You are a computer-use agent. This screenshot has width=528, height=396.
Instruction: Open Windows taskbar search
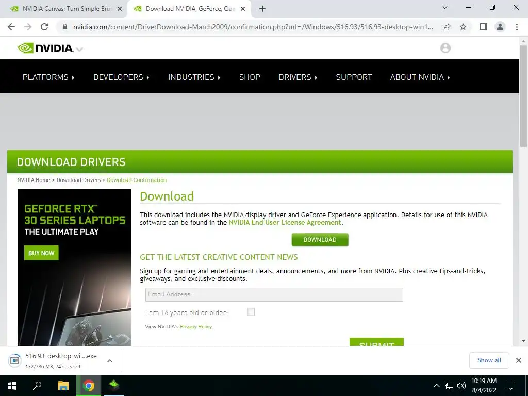pyautogui.click(x=37, y=386)
